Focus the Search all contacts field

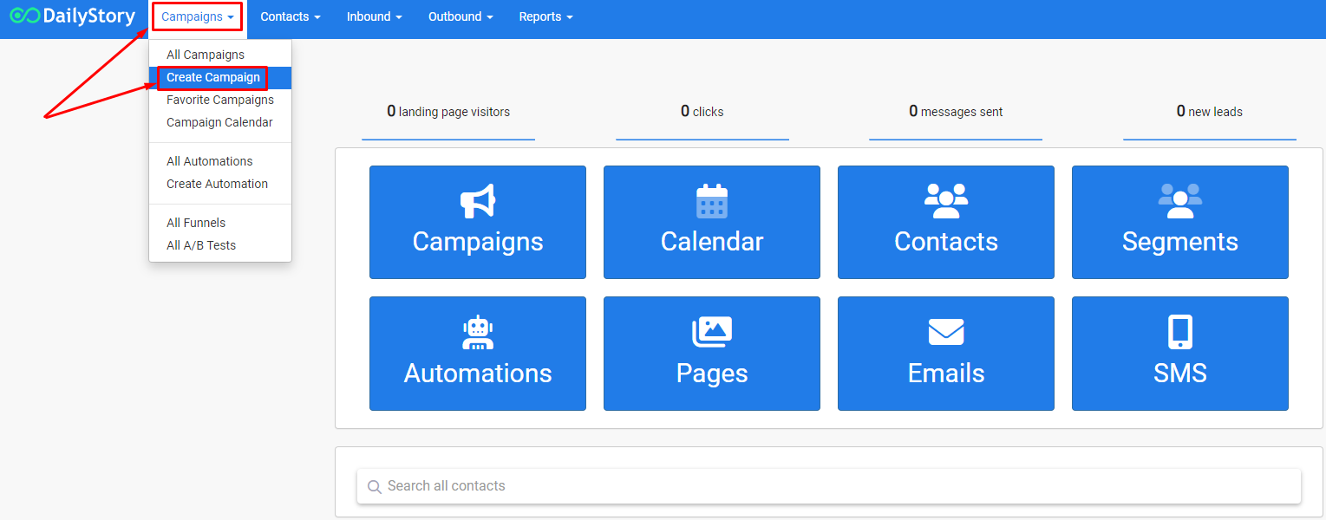pyautogui.click(x=829, y=486)
